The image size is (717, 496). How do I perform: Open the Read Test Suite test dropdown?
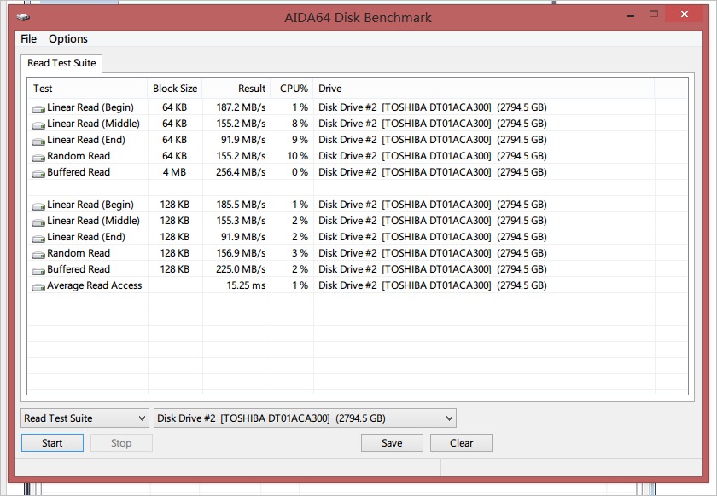tap(85, 418)
